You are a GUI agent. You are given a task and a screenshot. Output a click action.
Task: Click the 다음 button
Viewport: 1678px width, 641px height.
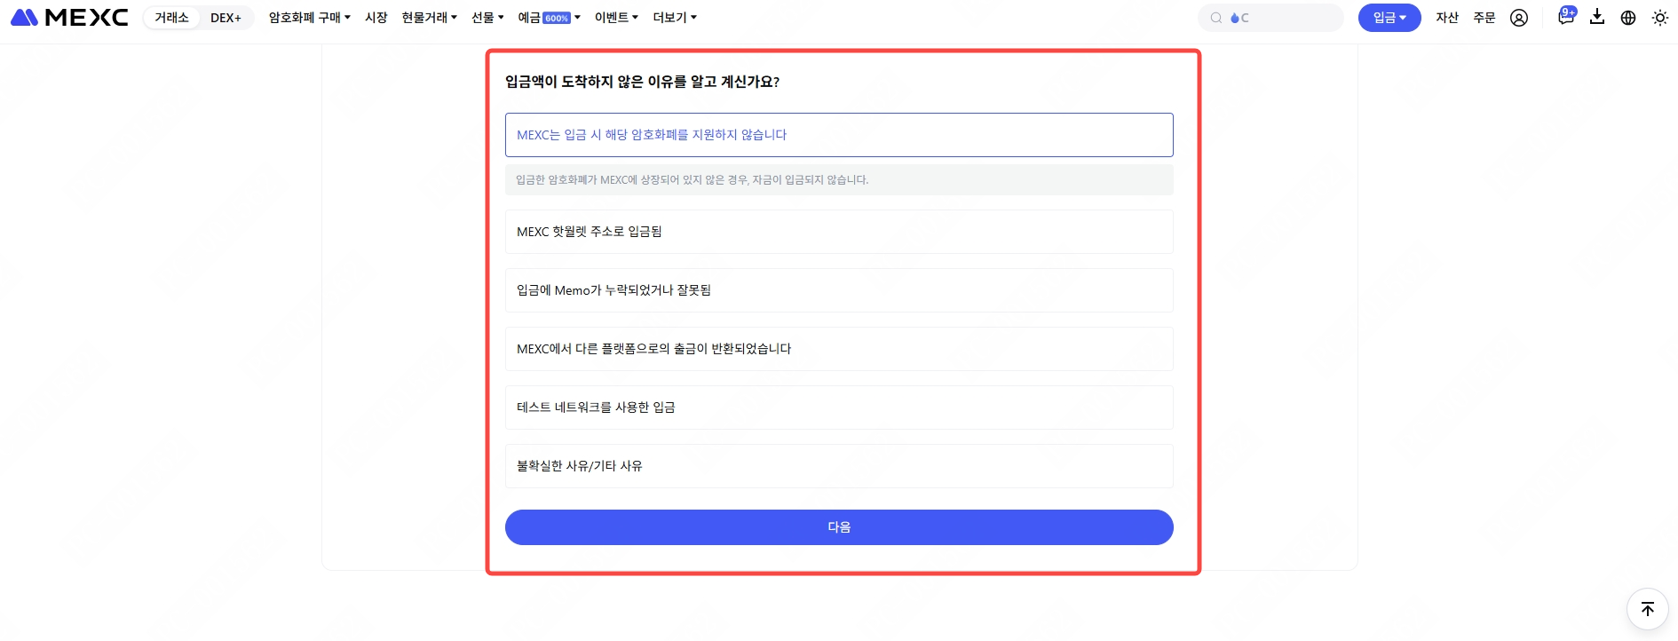[839, 527]
